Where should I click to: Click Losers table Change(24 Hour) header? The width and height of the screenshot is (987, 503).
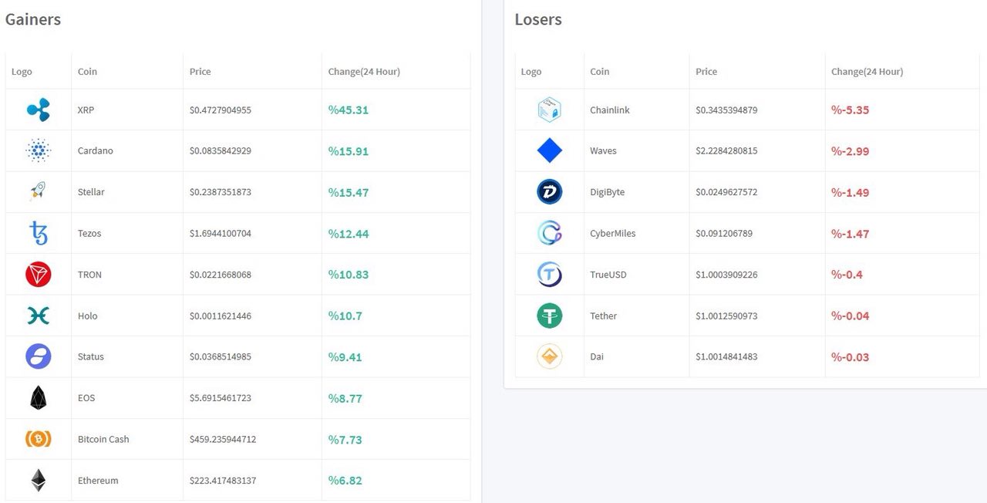tap(867, 72)
